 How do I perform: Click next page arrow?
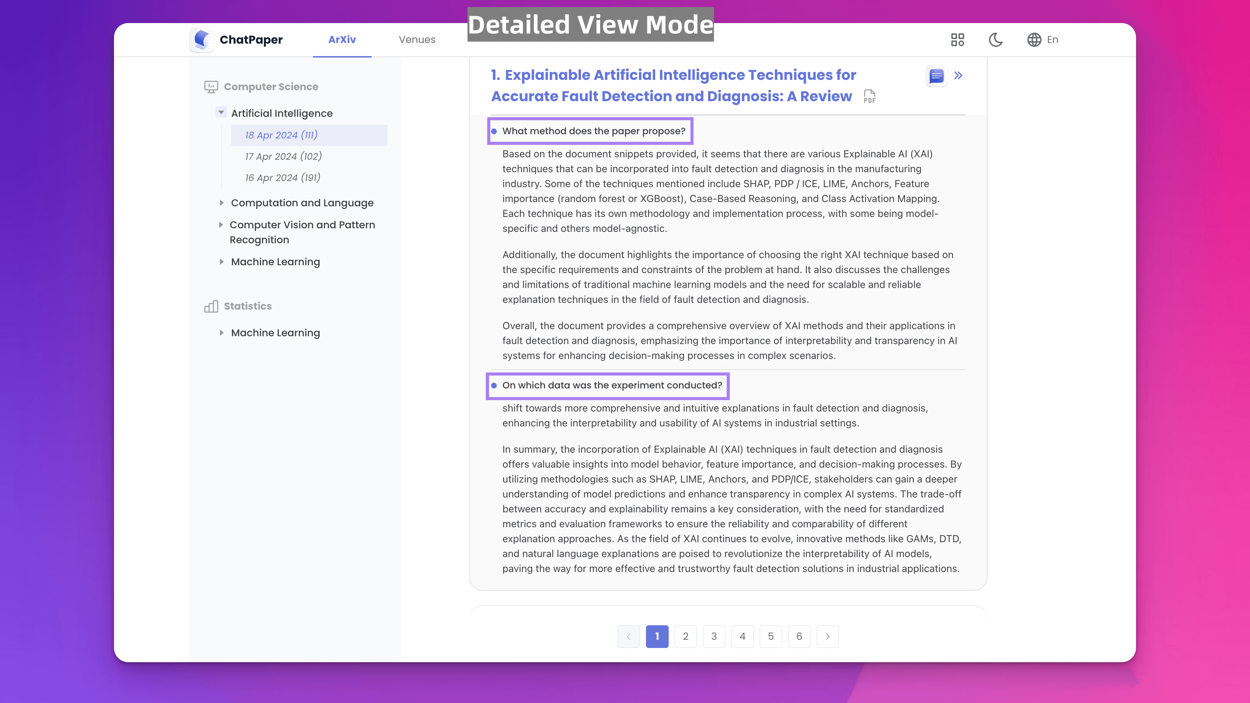click(x=827, y=636)
